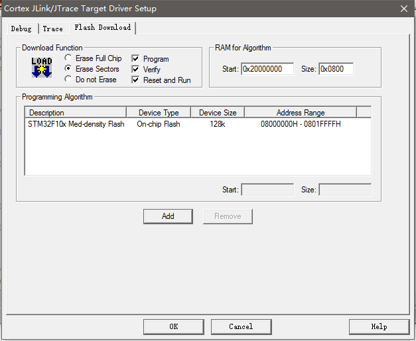Click the On-chip Flash device type cell
This screenshot has width=416, height=341.
(x=159, y=124)
